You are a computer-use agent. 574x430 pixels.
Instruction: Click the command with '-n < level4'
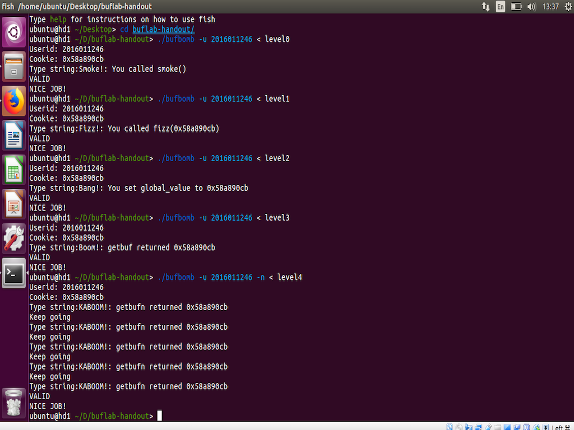coord(229,278)
